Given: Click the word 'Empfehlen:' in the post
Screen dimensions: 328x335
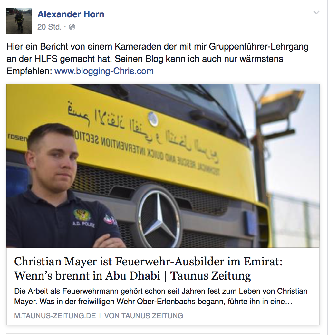Looking at the screenshot, I should pyautogui.click(x=29, y=71).
